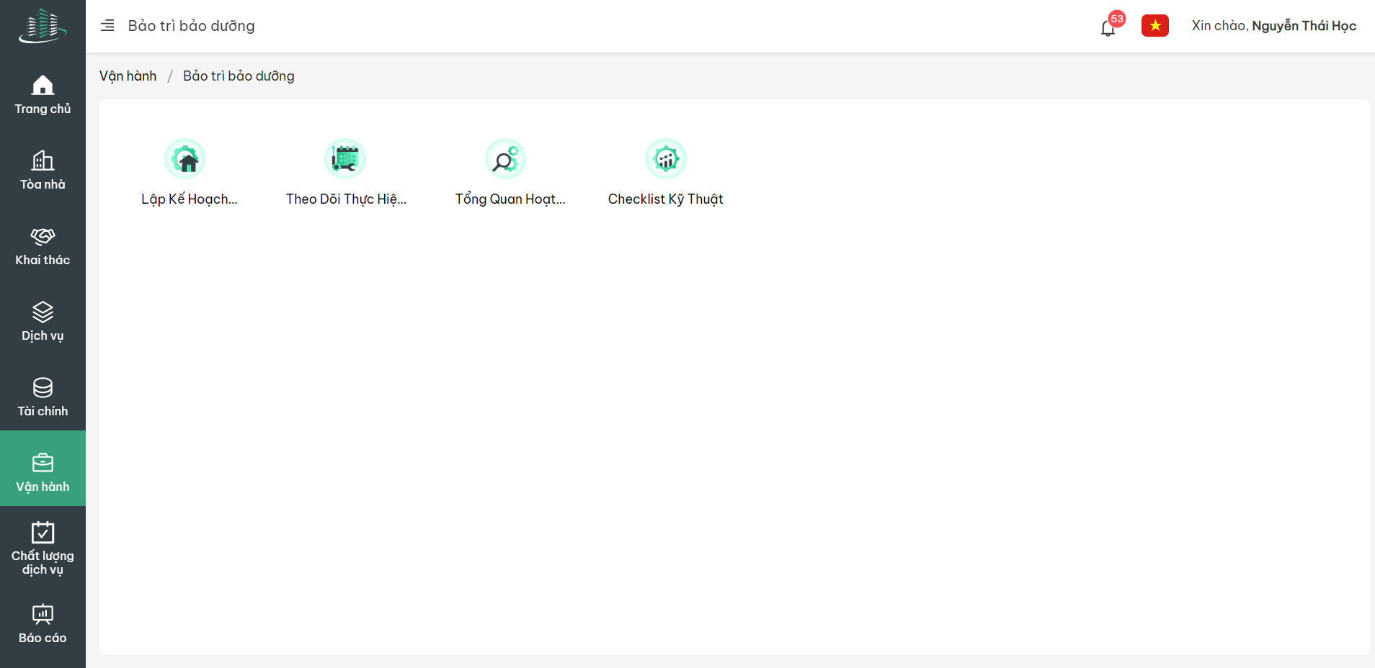Open the Theo Dõi Thực Hiện calendar icon
Screen dimensions: 1375x668
click(345, 159)
